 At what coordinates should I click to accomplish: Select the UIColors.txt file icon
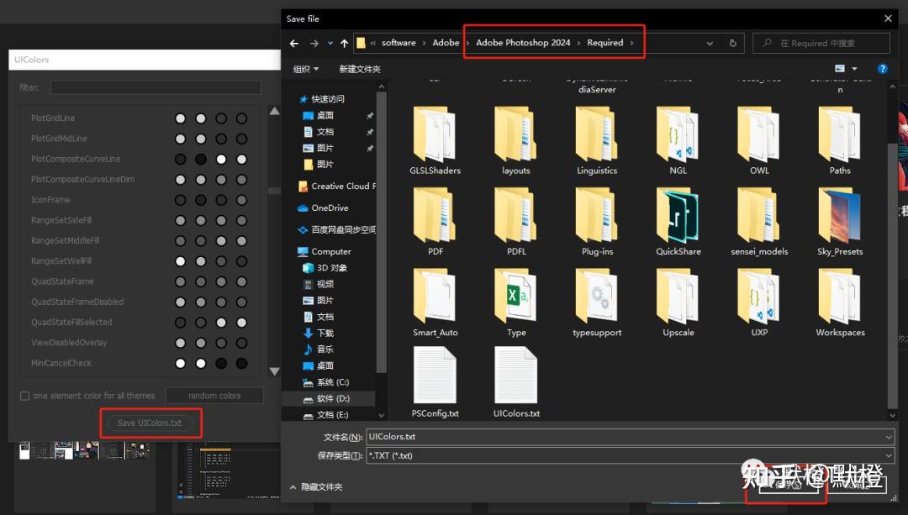(x=515, y=381)
